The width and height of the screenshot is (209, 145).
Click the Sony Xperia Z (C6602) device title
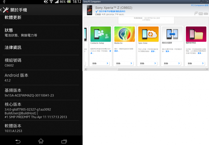click(x=114, y=8)
